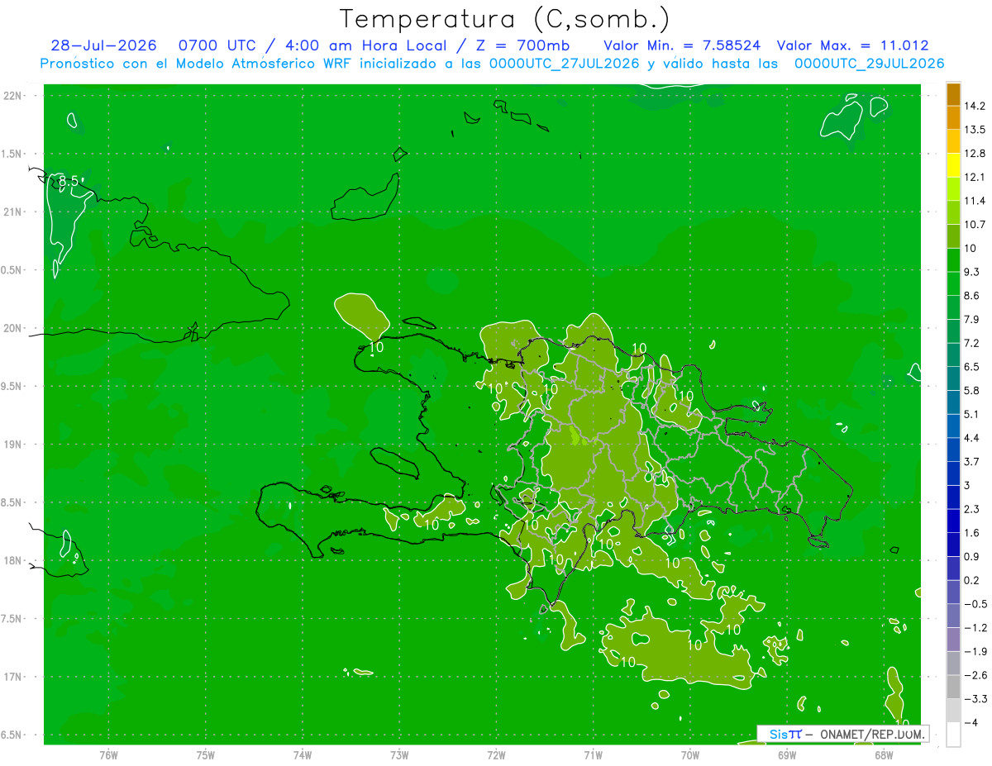This screenshot has height=766, width=992.
Task: Click the "Temperatura (C,somb.)" chart title
Action: pos(505,19)
